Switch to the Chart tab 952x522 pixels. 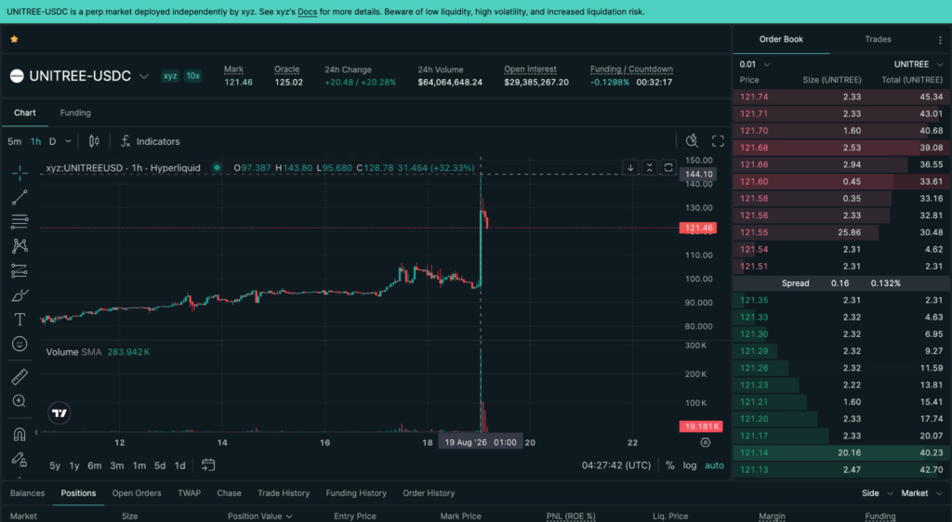(25, 112)
